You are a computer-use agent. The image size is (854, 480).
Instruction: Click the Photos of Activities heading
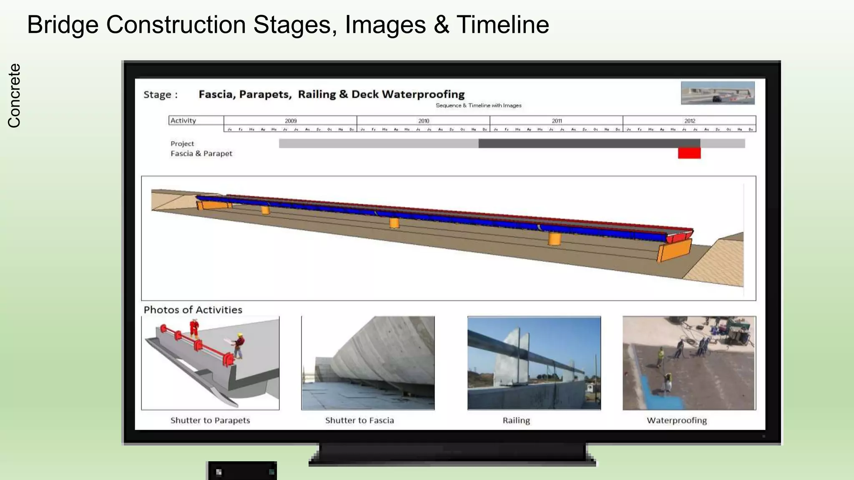193,310
